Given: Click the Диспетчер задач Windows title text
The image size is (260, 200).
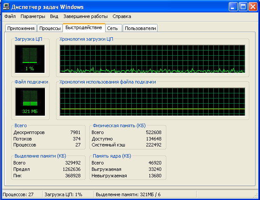Looking at the screenshot, I should (47, 7).
